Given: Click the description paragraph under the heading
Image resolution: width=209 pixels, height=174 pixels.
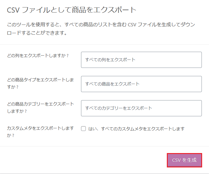Looking at the screenshot, I should (x=101, y=29).
